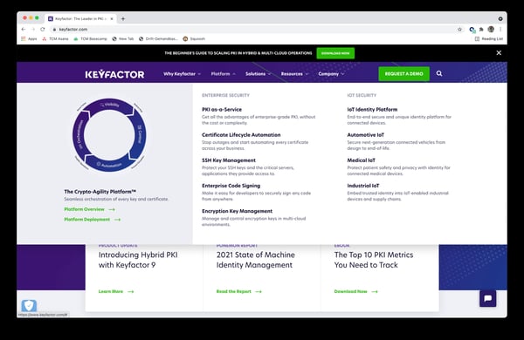Open the Squoosh bookmark
The height and width of the screenshot is (340, 524).
[x=194, y=38]
